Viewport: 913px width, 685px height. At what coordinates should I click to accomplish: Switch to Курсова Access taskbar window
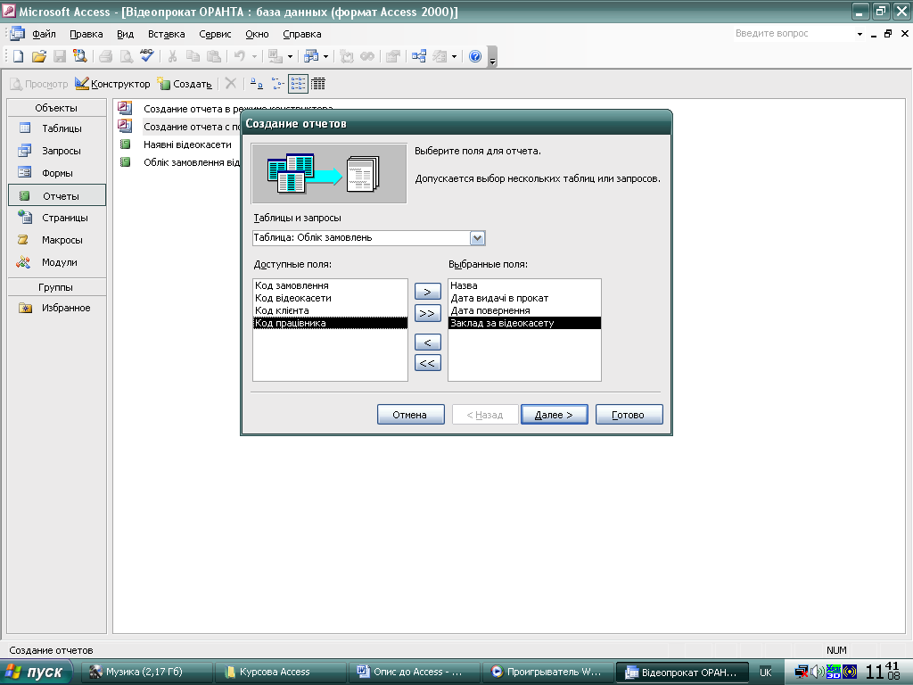[x=281, y=673]
